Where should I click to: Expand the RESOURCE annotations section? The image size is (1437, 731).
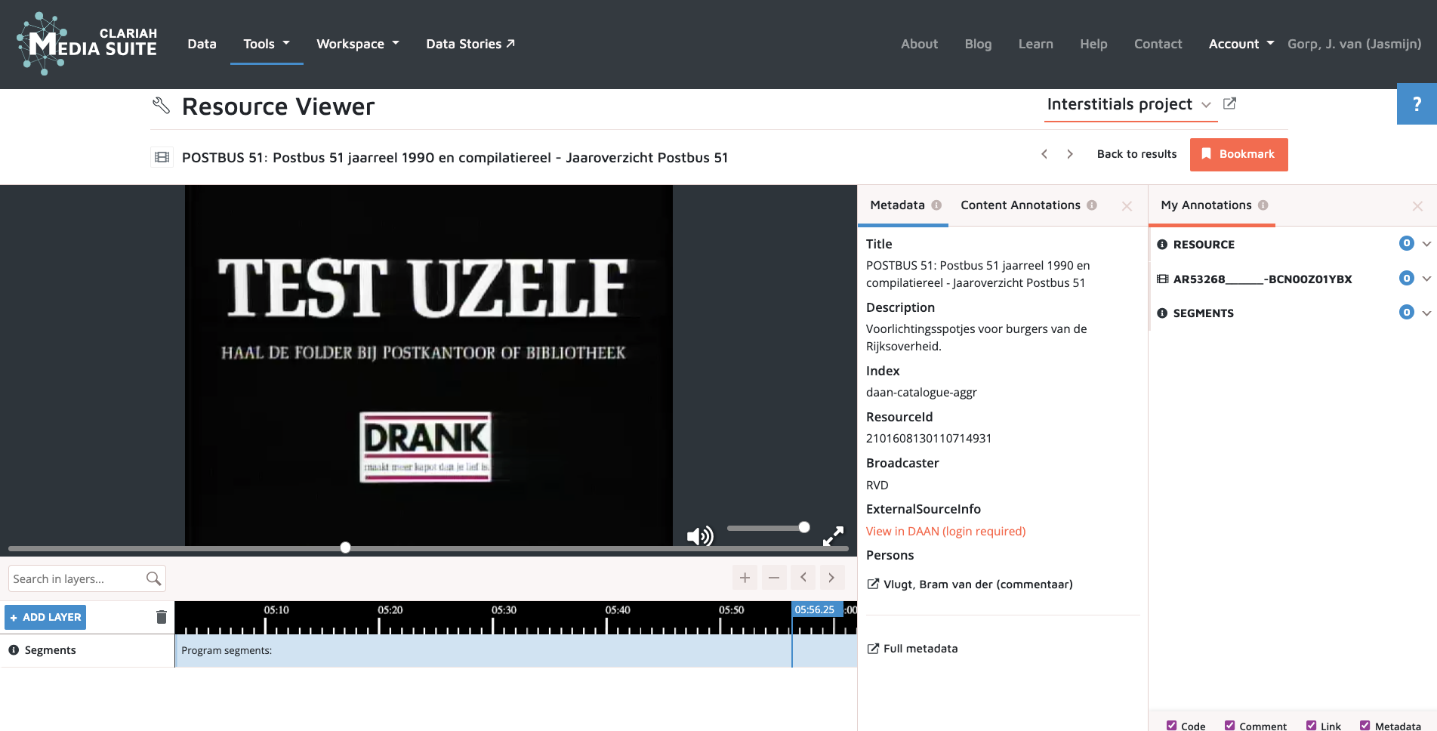point(1426,244)
